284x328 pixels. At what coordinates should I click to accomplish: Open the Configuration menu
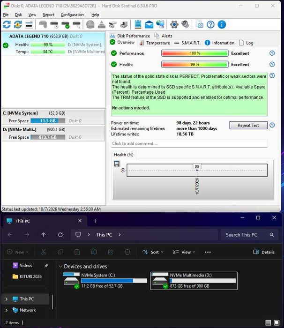point(72,15)
